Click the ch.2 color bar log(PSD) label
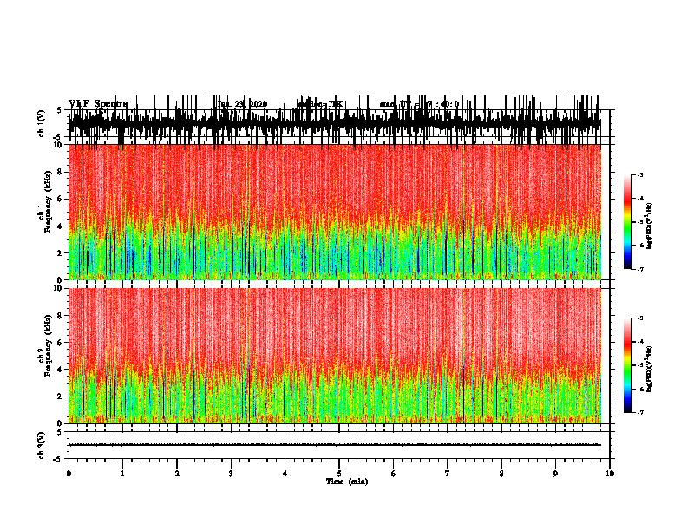This screenshot has width=687, height=531. pyautogui.click(x=649, y=369)
